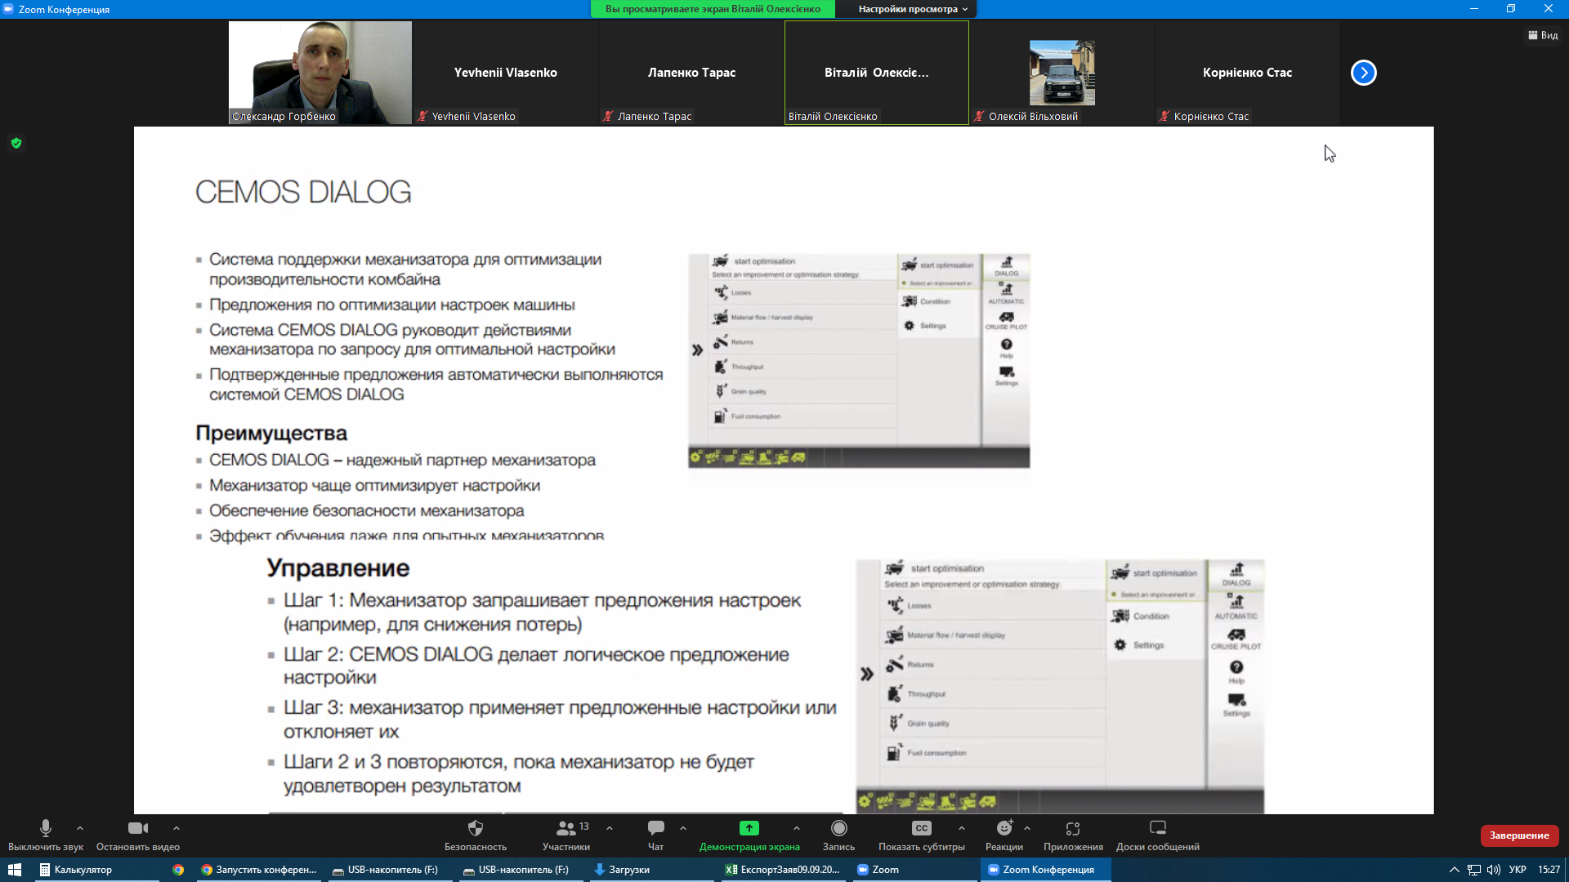Switch to ЕкспортЗаяв Excel taskbar window
This screenshot has width=1569, height=882.
[783, 870]
